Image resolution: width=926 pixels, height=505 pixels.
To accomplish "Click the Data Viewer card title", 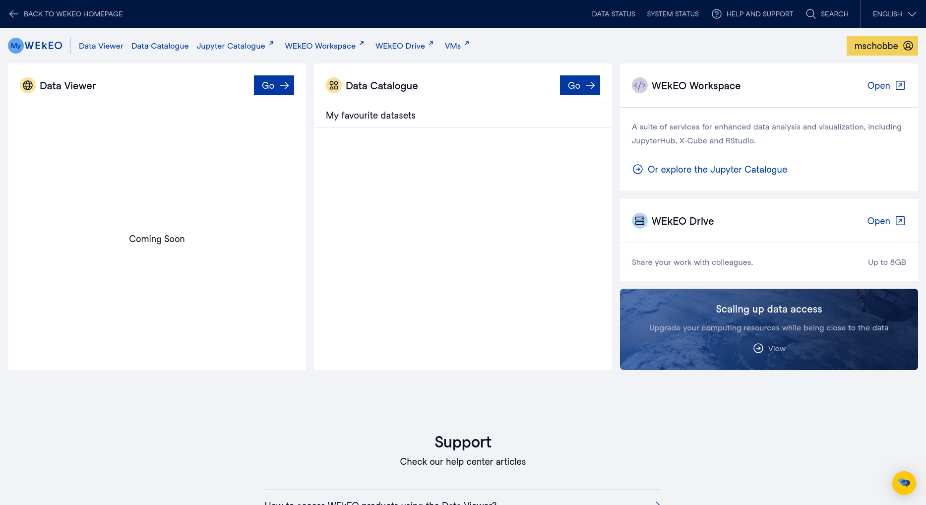I will (67, 85).
